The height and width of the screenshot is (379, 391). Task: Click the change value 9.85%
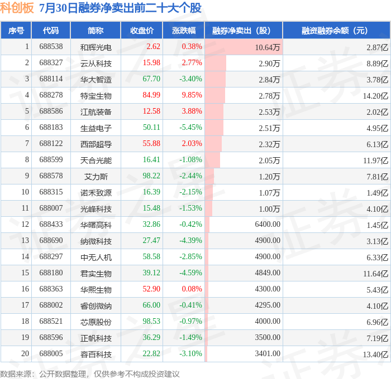click(x=192, y=95)
